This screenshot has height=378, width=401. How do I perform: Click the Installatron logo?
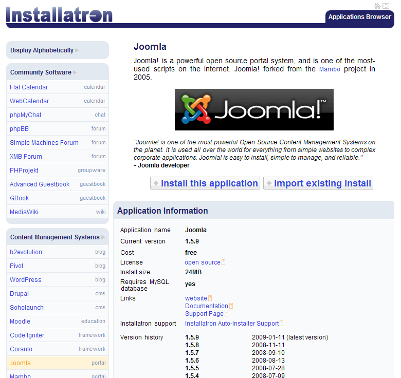click(59, 14)
